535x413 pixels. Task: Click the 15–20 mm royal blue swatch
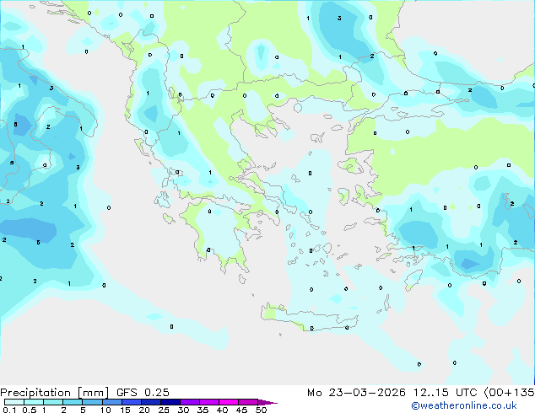coord(131,402)
